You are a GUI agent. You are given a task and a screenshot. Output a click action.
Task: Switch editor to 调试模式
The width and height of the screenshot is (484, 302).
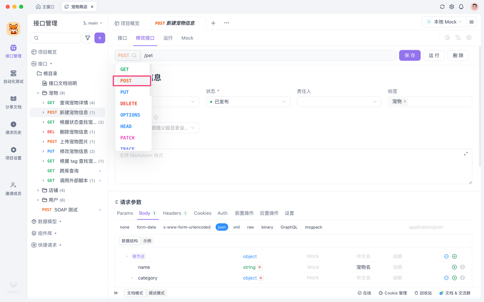pos(156,293)
